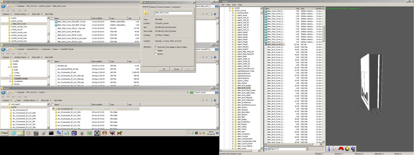Image resolution: width=414 pixels, height=155 pixels.
Task: Open the Noesis Tools menu
Action: tap(234, 5)
